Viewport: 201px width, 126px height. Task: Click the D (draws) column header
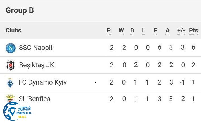pos(132,31)
